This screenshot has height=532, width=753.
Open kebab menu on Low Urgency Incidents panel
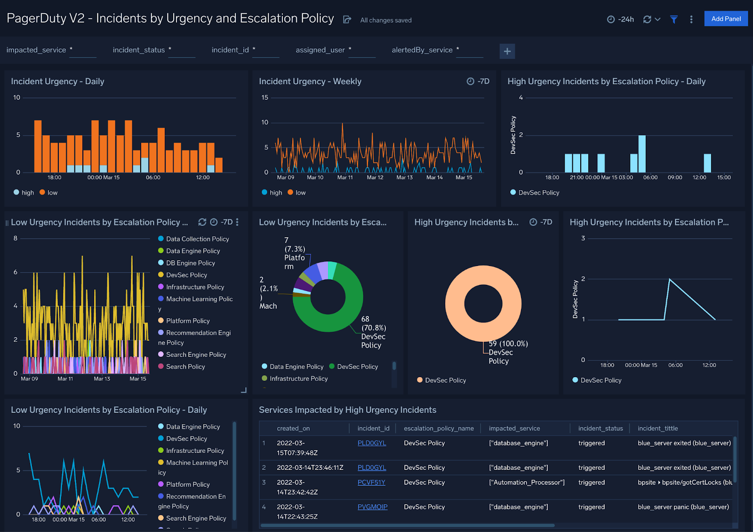click(237, 222)
